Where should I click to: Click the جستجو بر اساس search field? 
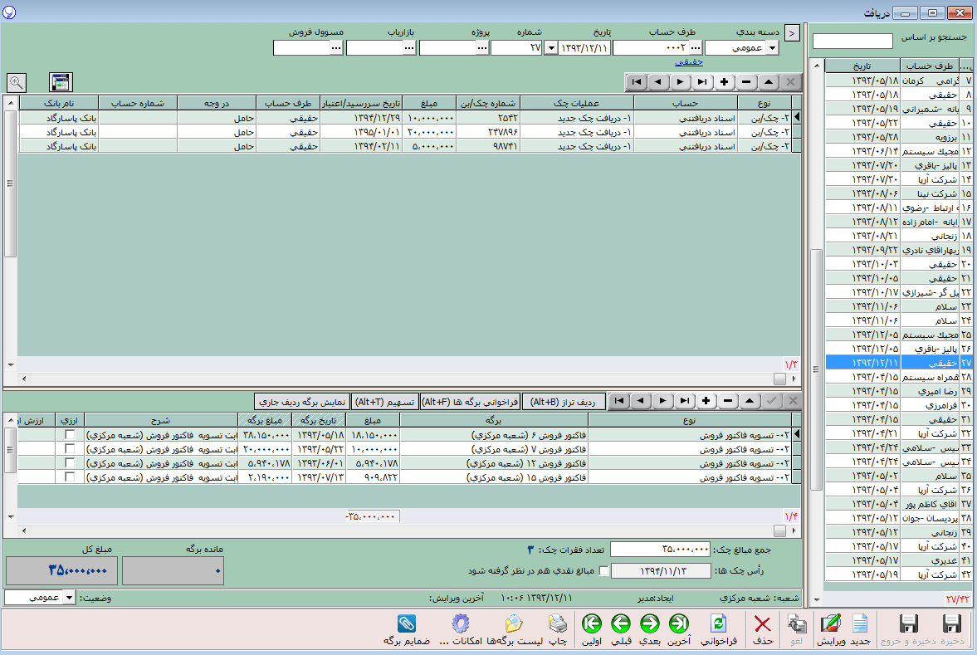click(x=852, y=41)
